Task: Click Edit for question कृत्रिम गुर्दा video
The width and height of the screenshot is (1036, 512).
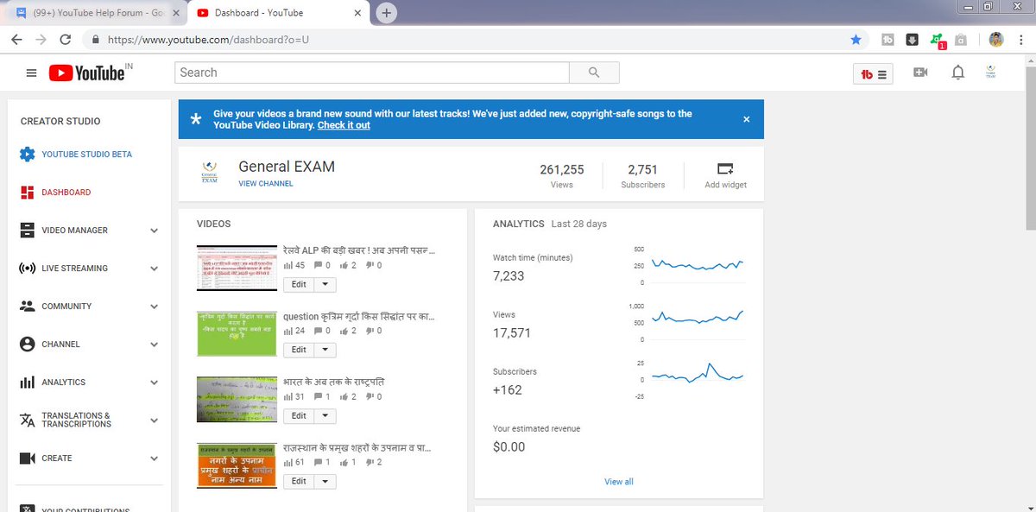Action: click(298, 350)
